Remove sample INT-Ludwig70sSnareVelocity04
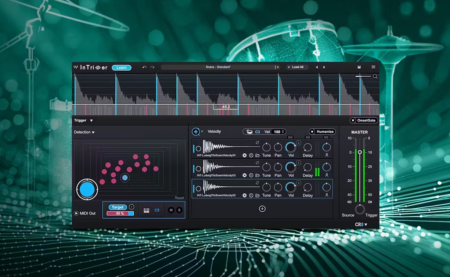This screenshot has width=450, height=277. (245, 155)
